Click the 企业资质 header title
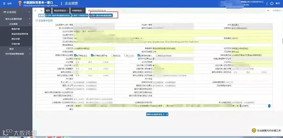 [x=71, y=3]
